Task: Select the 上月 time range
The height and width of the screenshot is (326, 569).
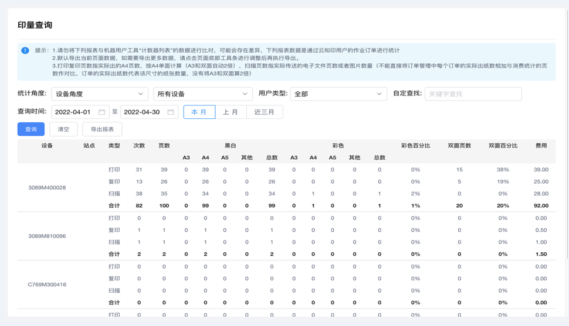Action: [x=231, y=112]
